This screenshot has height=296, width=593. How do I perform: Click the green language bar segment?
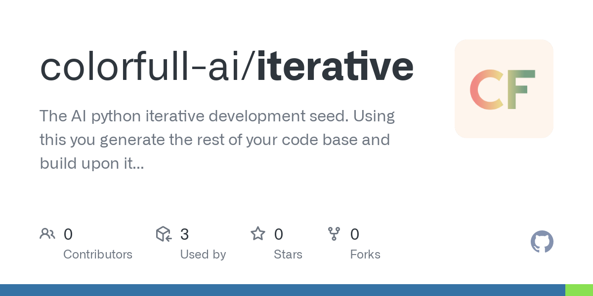[x=579, y=290]
